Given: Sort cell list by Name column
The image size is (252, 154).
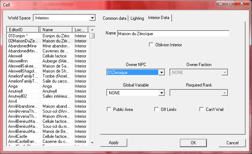Looking at the screenshot, I should coord(56,30).
